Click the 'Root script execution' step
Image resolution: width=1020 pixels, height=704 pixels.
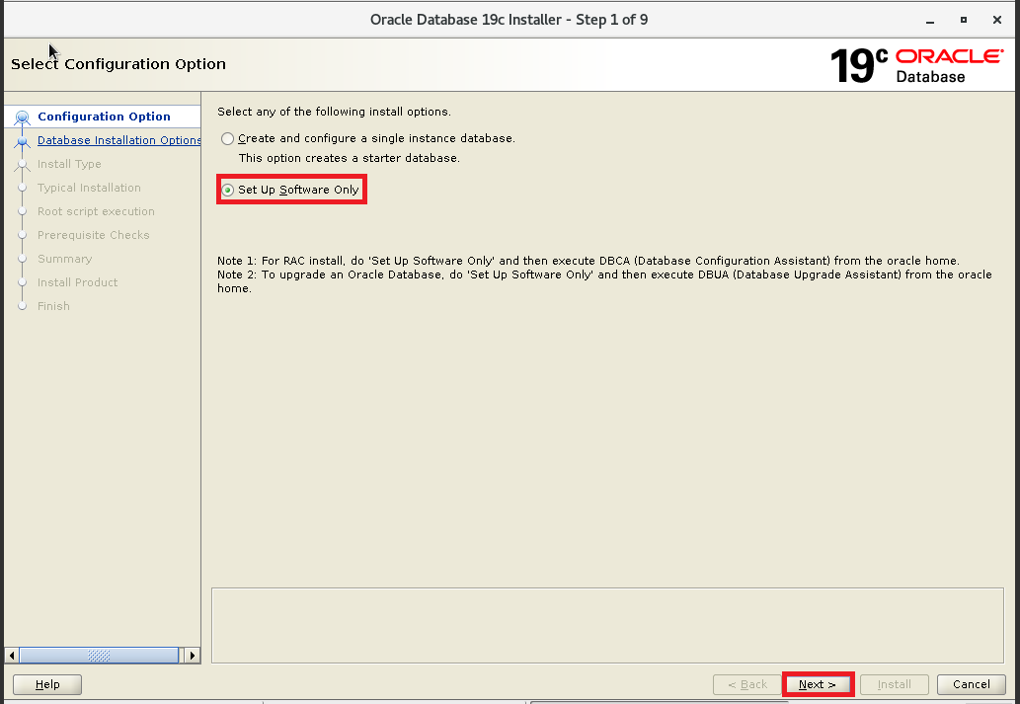97,211
